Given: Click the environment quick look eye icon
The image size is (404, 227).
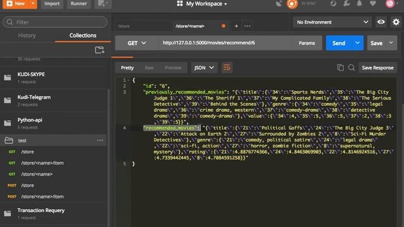Looking at the screenshot, I should tap(381, 22).
